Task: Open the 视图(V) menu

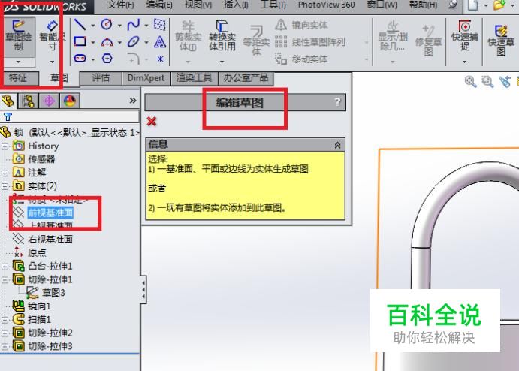Action: 198,5
